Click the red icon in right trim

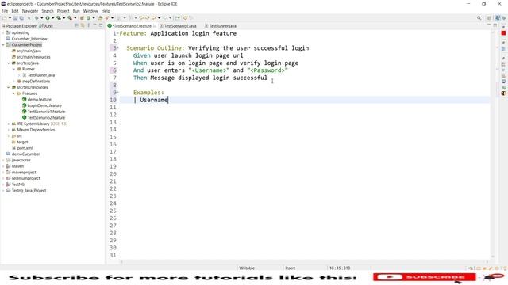503,33
